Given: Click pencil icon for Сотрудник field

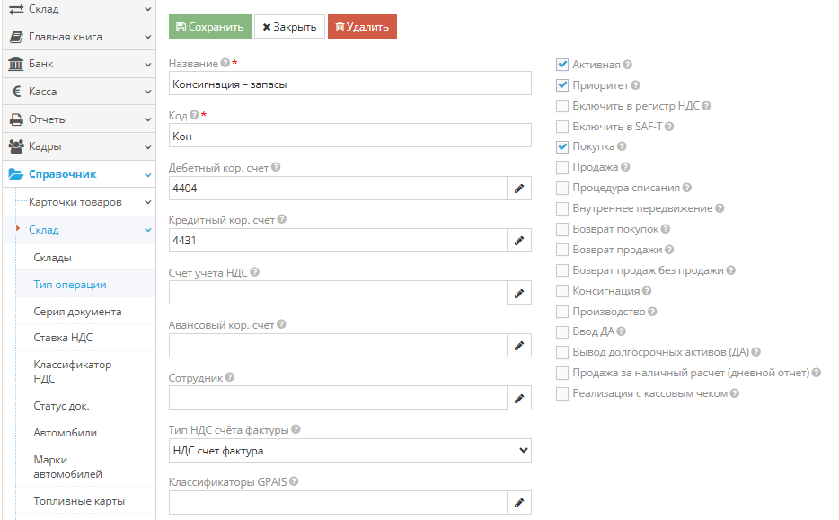Looking at the screenshot, I should pyautogui.click(x=518, y=398).
